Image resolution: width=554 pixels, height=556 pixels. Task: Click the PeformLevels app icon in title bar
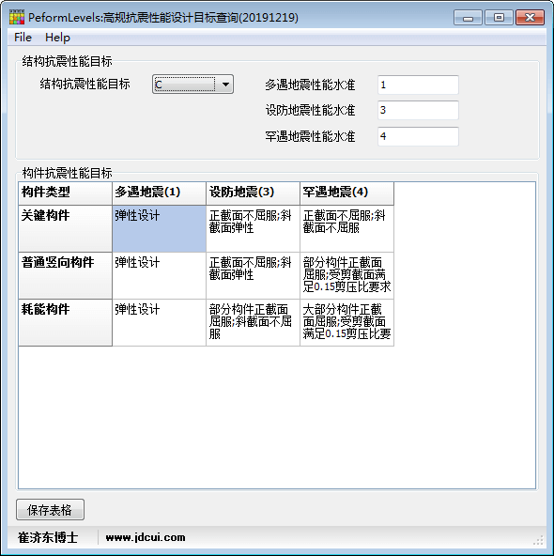pos(17,17)
